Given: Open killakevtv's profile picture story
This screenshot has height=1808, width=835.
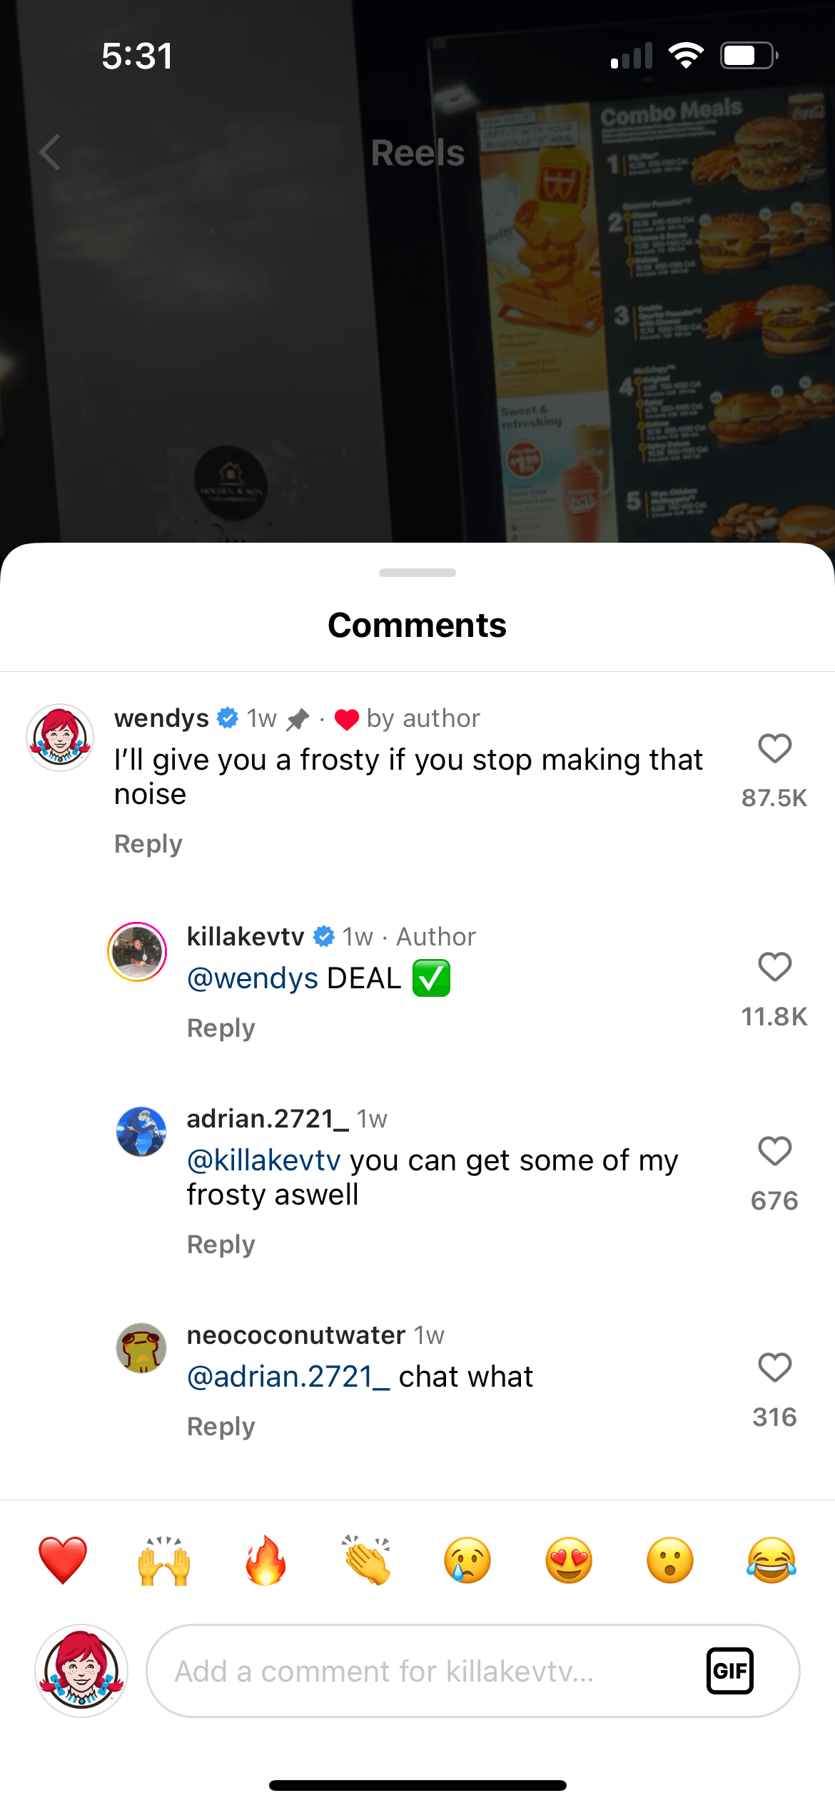Looking at the screenshot, I should pyautogui.click(x=137, y=952).
